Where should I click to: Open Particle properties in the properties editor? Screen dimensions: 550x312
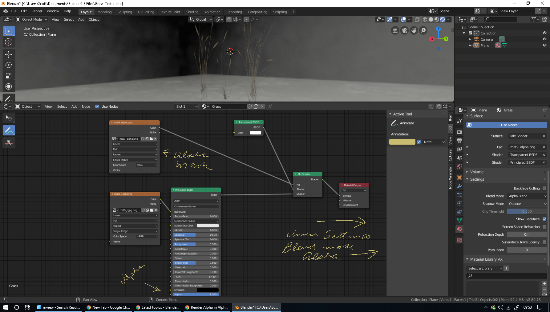pyautogui.click(x=459, y=194)
